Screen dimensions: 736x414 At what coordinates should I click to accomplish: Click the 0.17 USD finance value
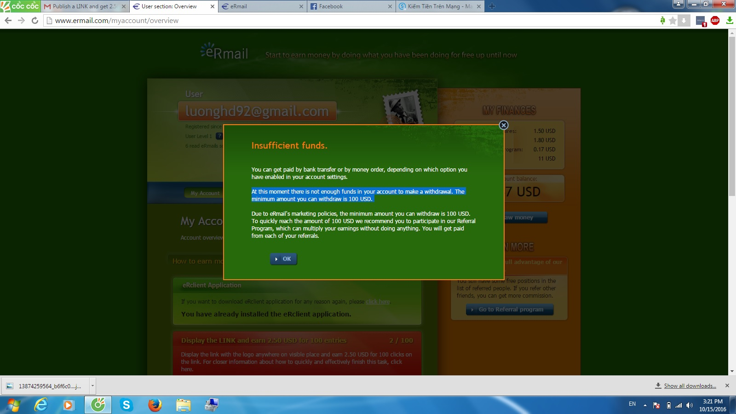click(545, 149)
